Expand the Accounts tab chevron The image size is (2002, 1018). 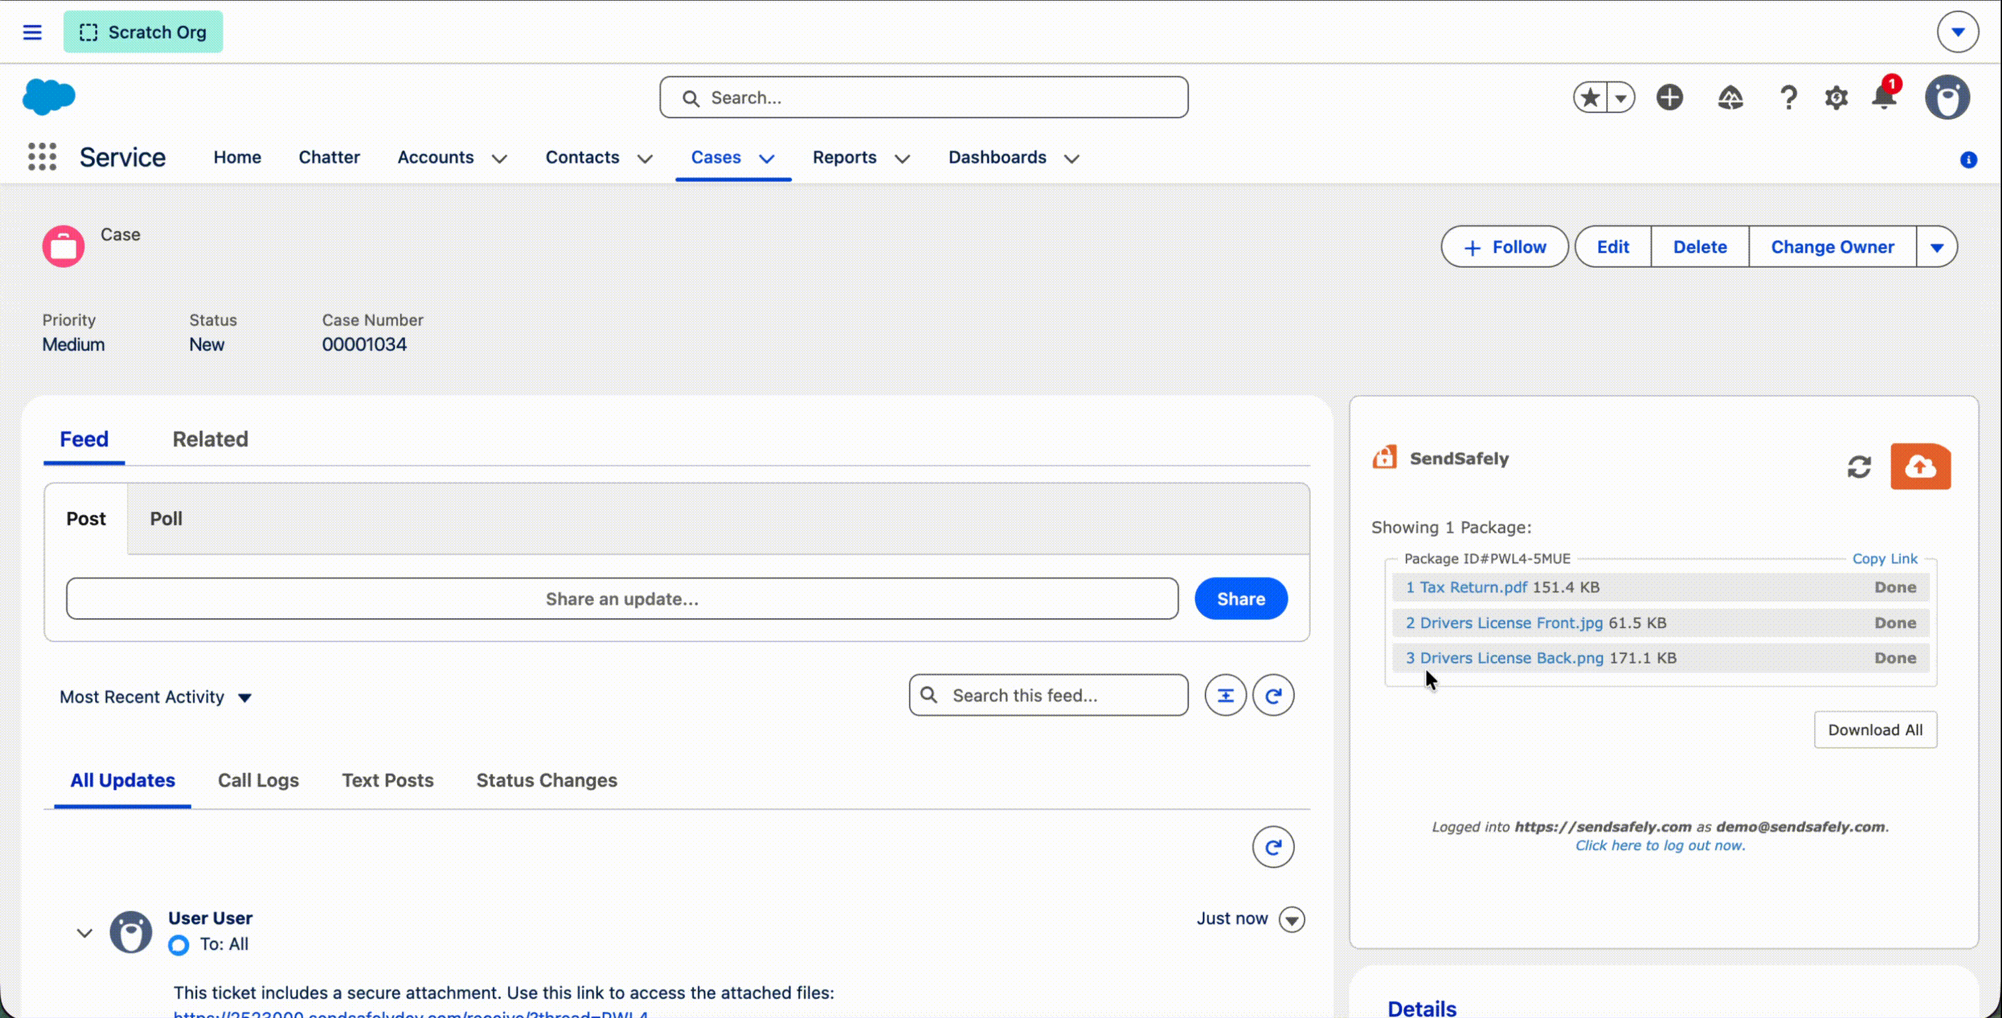tap(499, 159)
